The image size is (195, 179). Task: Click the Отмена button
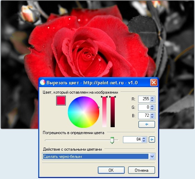click(x=142, y=170)
